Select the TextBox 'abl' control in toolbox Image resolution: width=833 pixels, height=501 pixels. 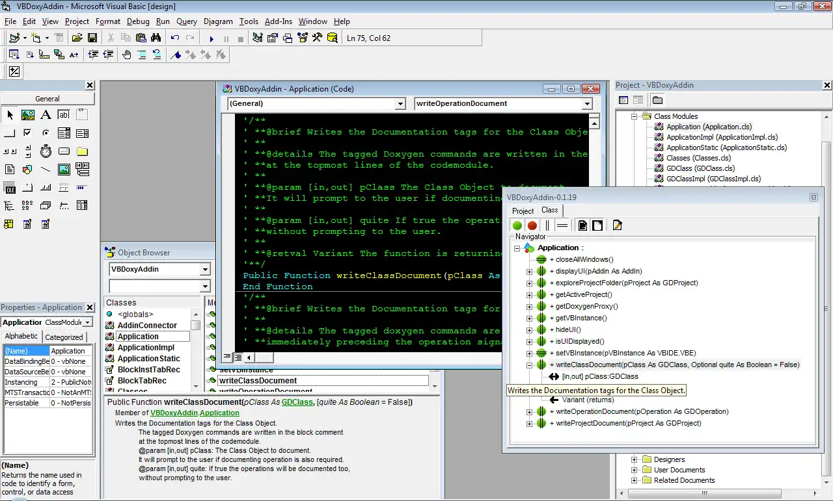click(x=64, y=115)
